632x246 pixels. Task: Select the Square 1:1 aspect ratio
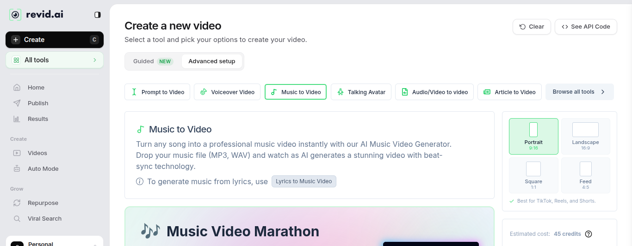coord(533,175)
